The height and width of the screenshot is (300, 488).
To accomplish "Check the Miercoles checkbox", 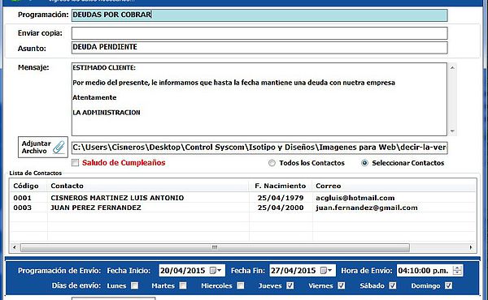I will pyautogui.click(x=241, y=285).
